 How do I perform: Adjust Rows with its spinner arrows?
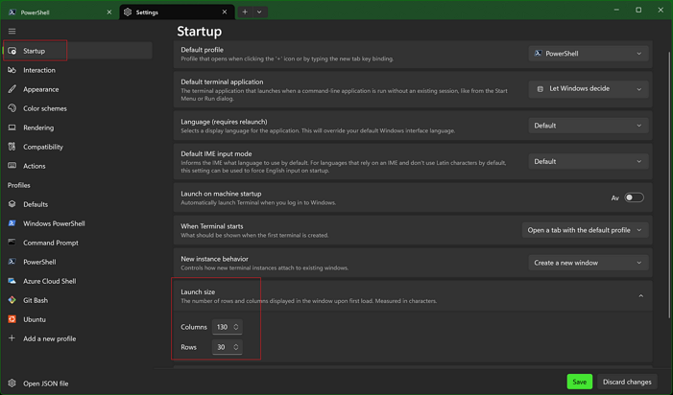click(235, 347)
